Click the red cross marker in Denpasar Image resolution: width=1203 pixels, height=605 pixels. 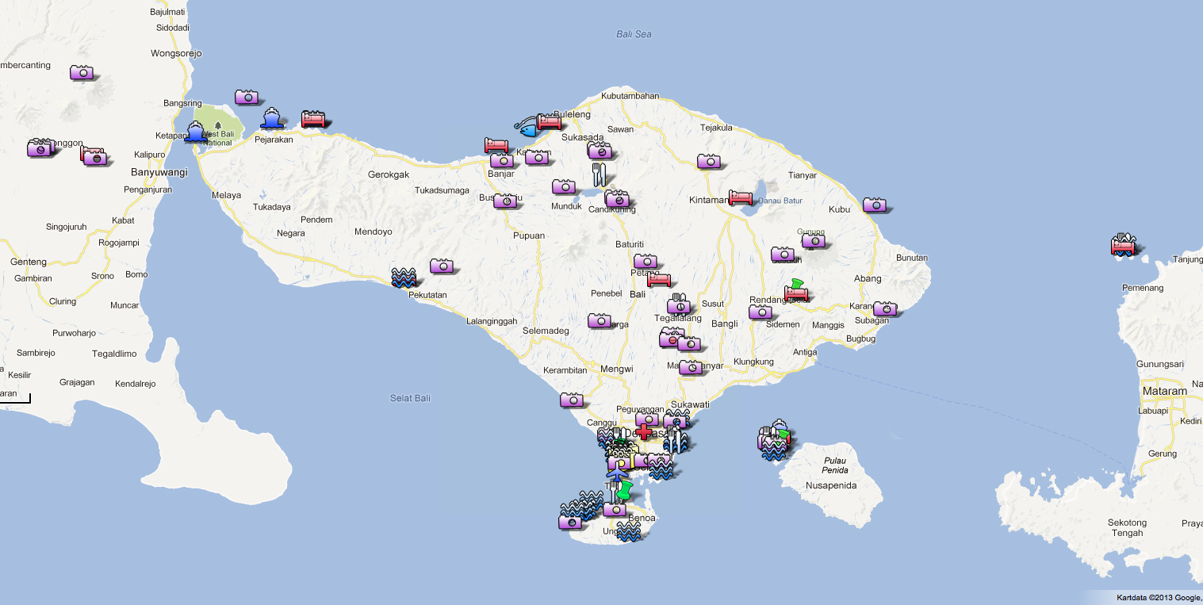coord(643,432)
